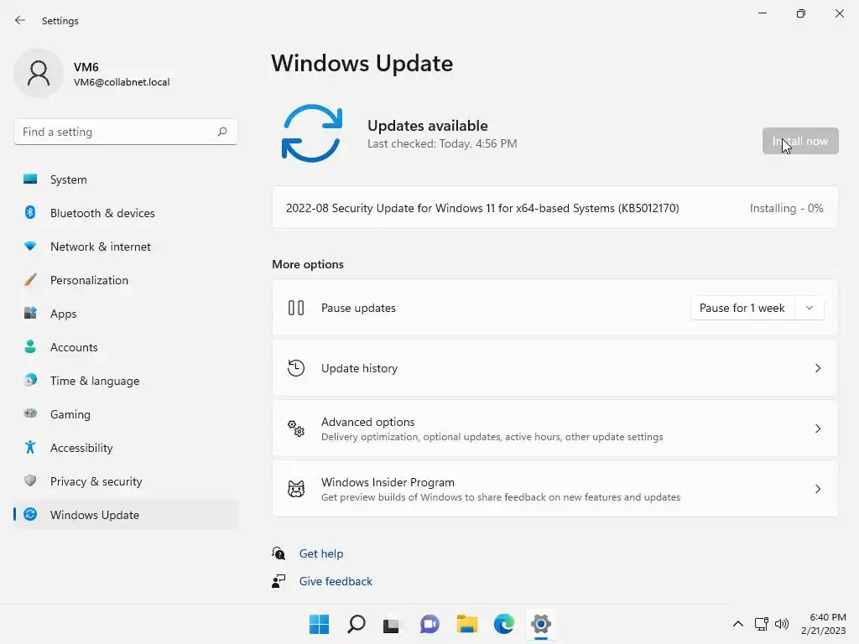Click the history clock icon for Update history

tap(296, 368)
